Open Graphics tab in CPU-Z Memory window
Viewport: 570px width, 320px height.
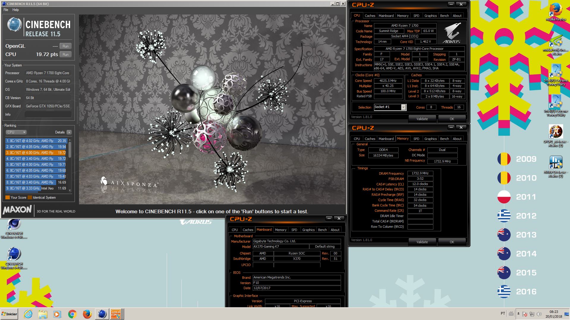coord(430,139)
